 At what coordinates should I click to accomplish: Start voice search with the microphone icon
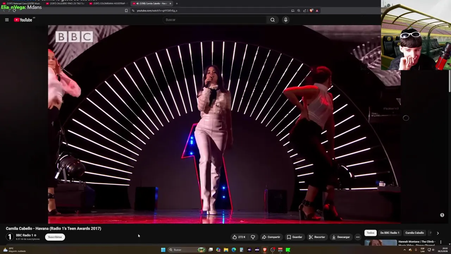[x=286, y=20]
